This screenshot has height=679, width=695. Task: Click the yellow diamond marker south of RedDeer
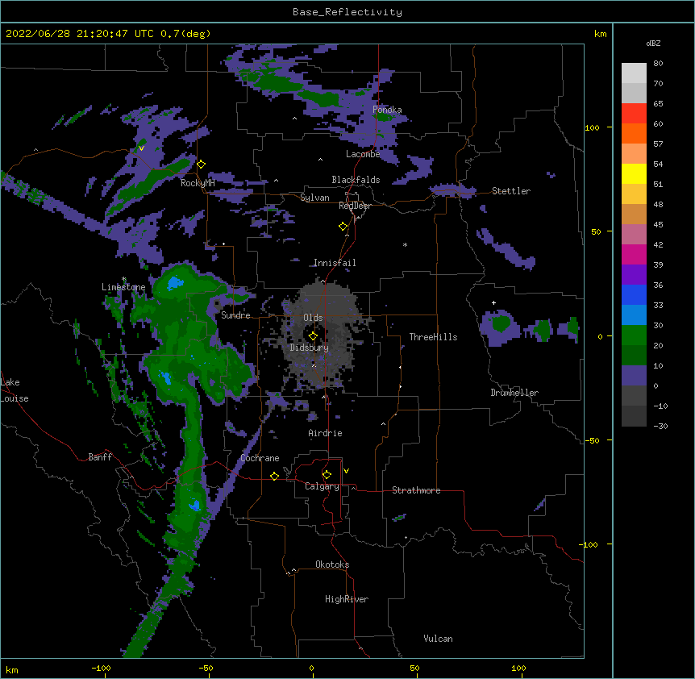[343, 227]
